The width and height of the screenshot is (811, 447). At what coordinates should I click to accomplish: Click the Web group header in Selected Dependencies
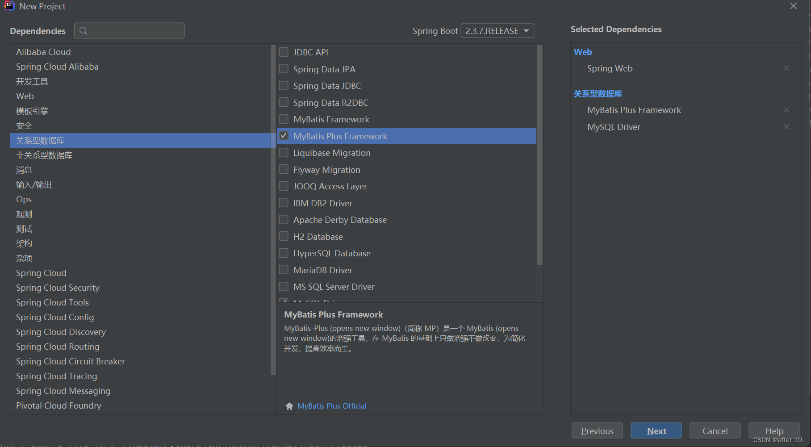[x=583, y=52]
